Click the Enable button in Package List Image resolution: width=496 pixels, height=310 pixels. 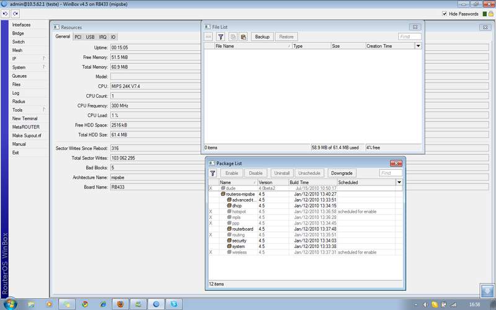(x=231, y=173)
